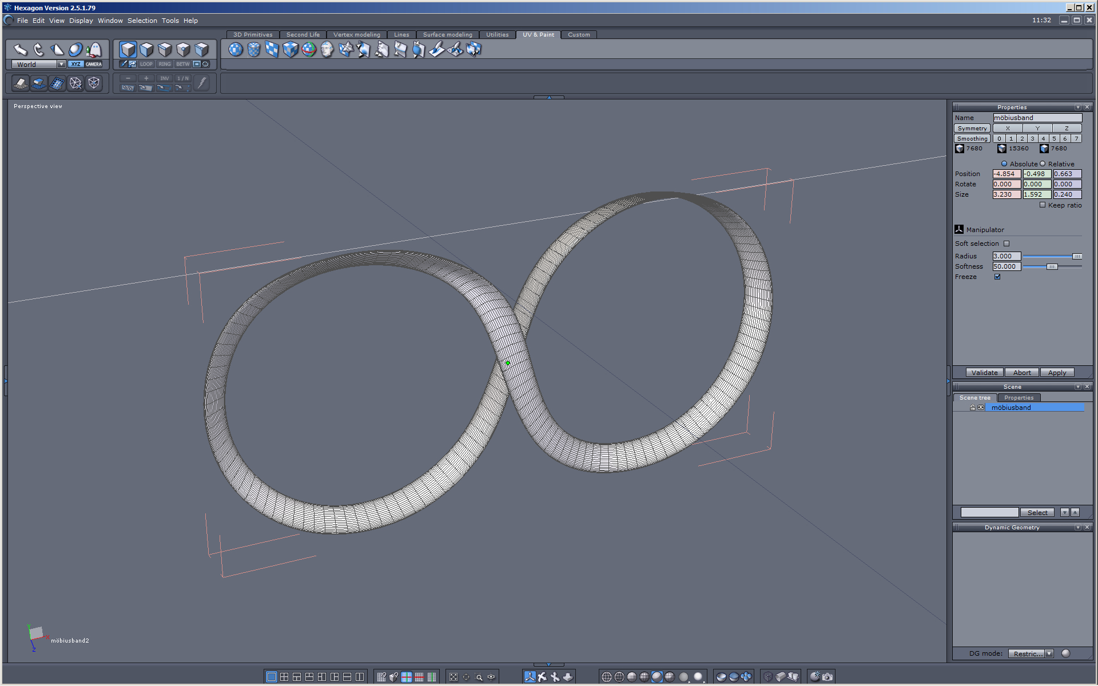Viewport: 1098px width, 686px height.
Task: Click the cylinder UV mapping icon
Action: [x=254, y=50]
